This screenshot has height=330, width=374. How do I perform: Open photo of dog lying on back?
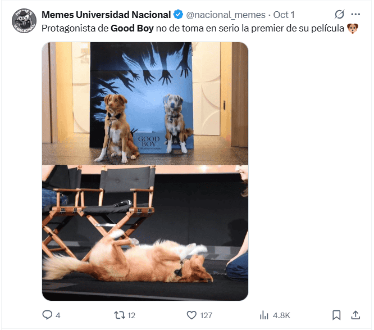[145, 233]
